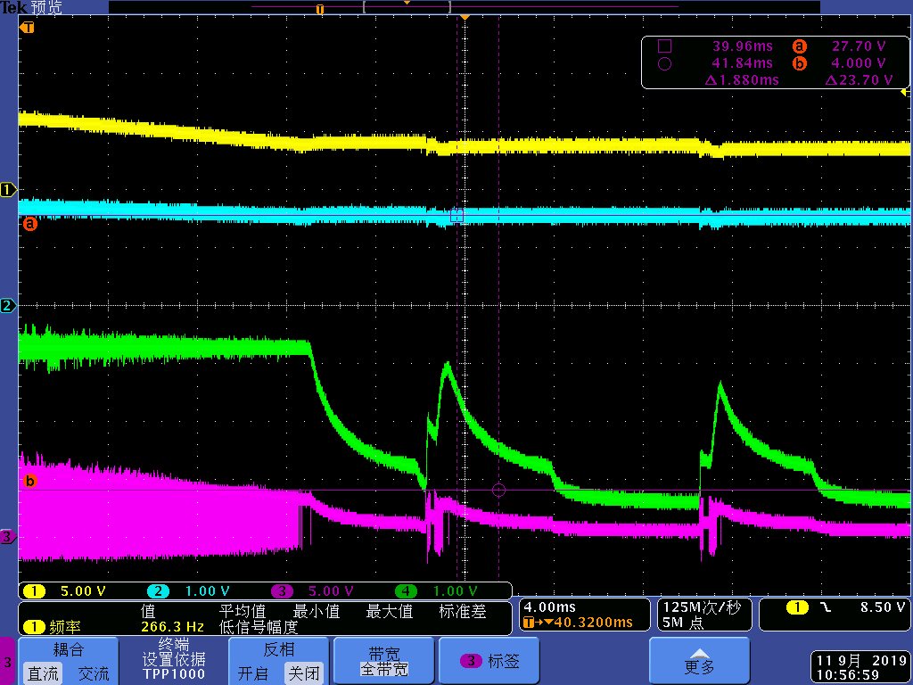913x685 pixels.
Task: Click the 41.84ms cursor time readout
Action: point(743,63)
